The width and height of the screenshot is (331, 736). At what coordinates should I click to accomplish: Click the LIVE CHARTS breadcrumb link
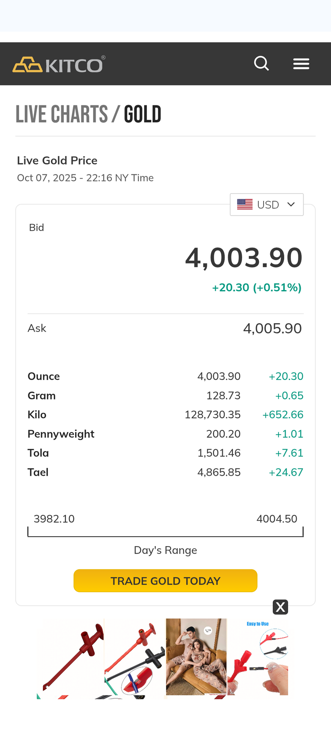(x=62, y=114)
